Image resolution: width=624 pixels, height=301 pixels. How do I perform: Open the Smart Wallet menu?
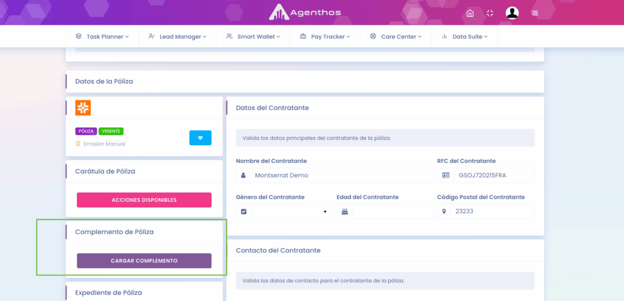(253, 36)
